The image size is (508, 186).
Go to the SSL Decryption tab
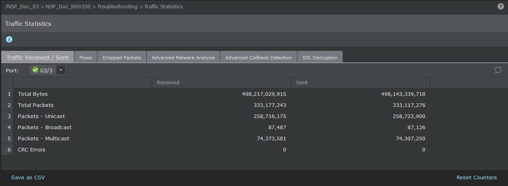tap(320, 57)
